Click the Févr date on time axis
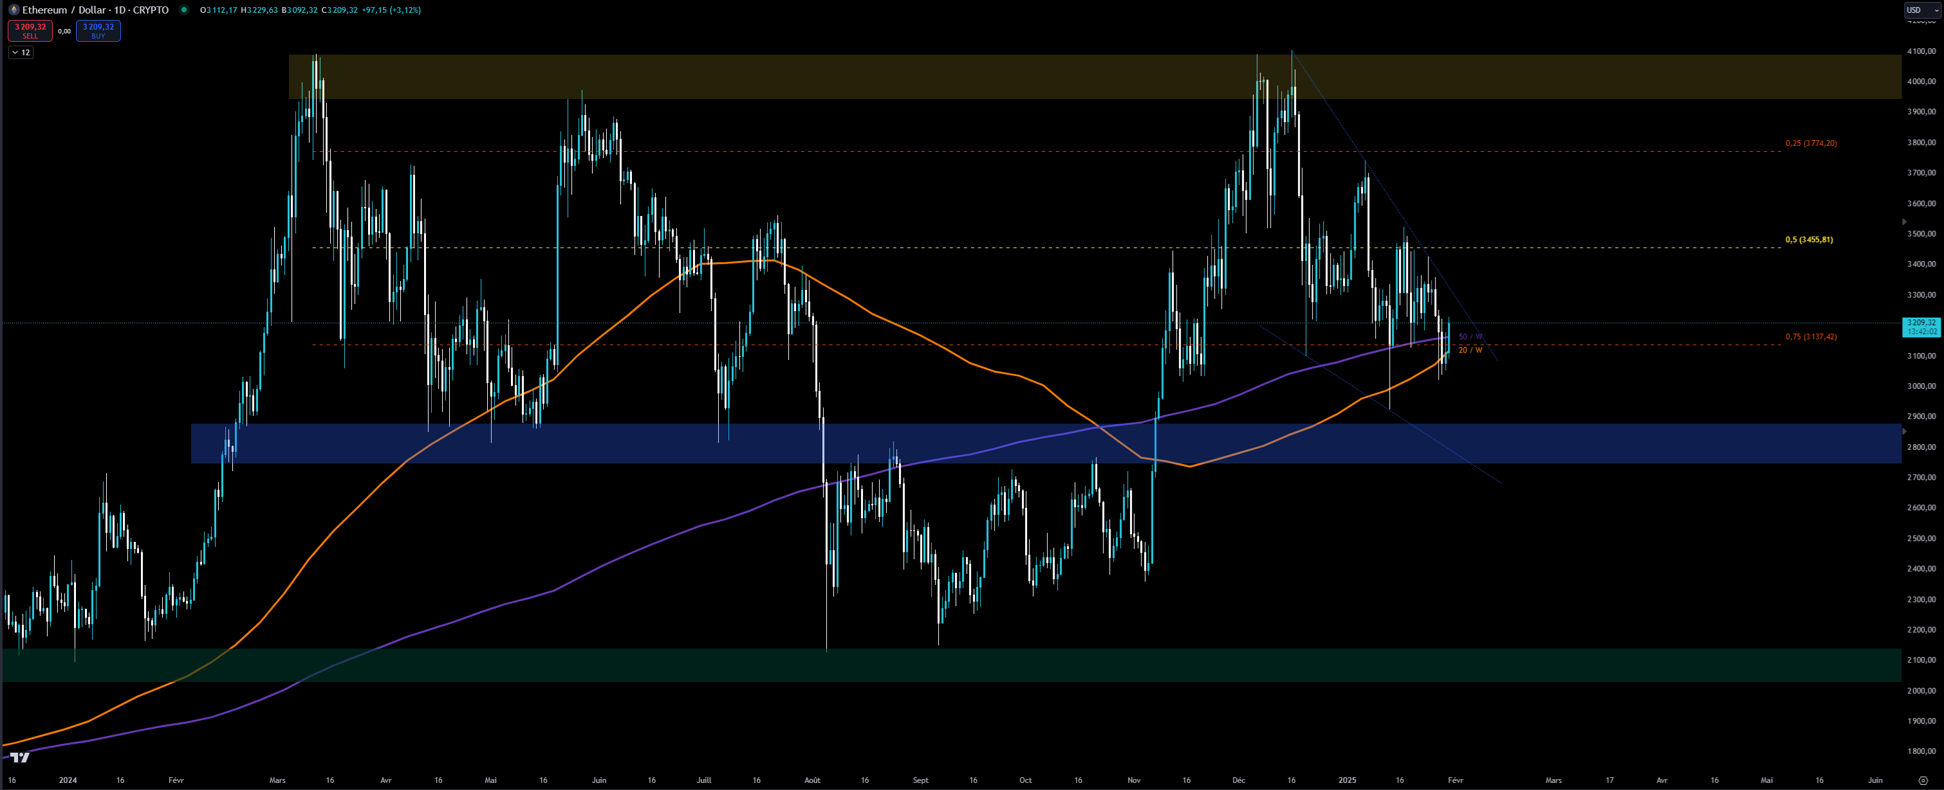Image resolution: width=1944 pixels, height=790 pixels. (x=1455, y=780)
